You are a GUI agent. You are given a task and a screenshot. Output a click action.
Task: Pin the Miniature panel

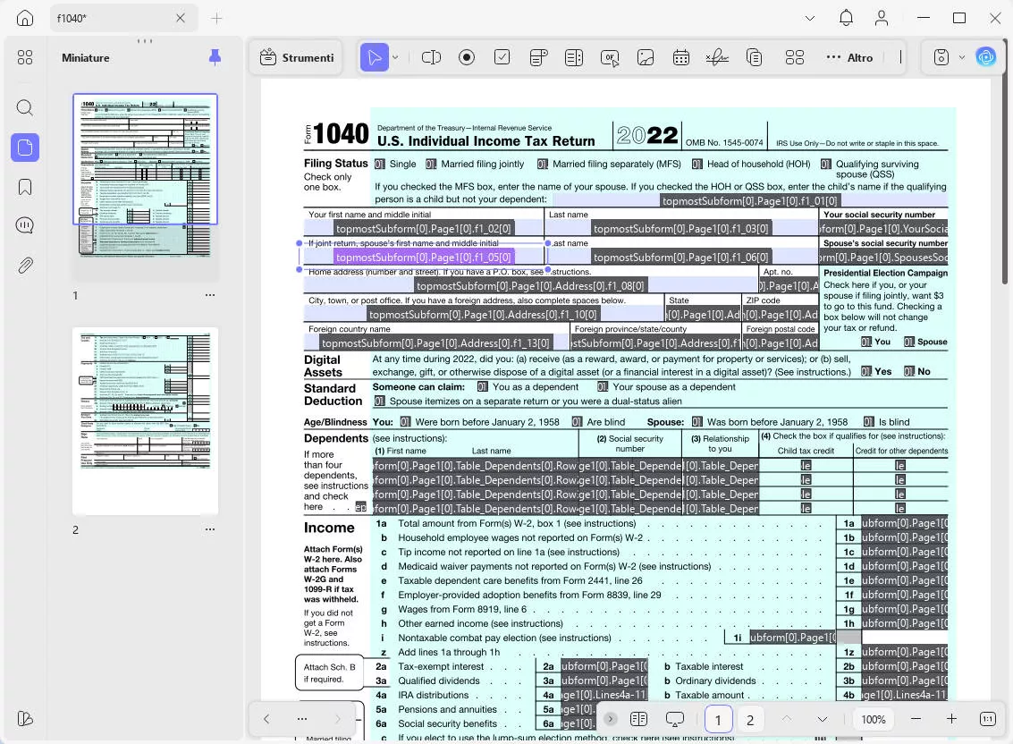[x=215, y=57]
